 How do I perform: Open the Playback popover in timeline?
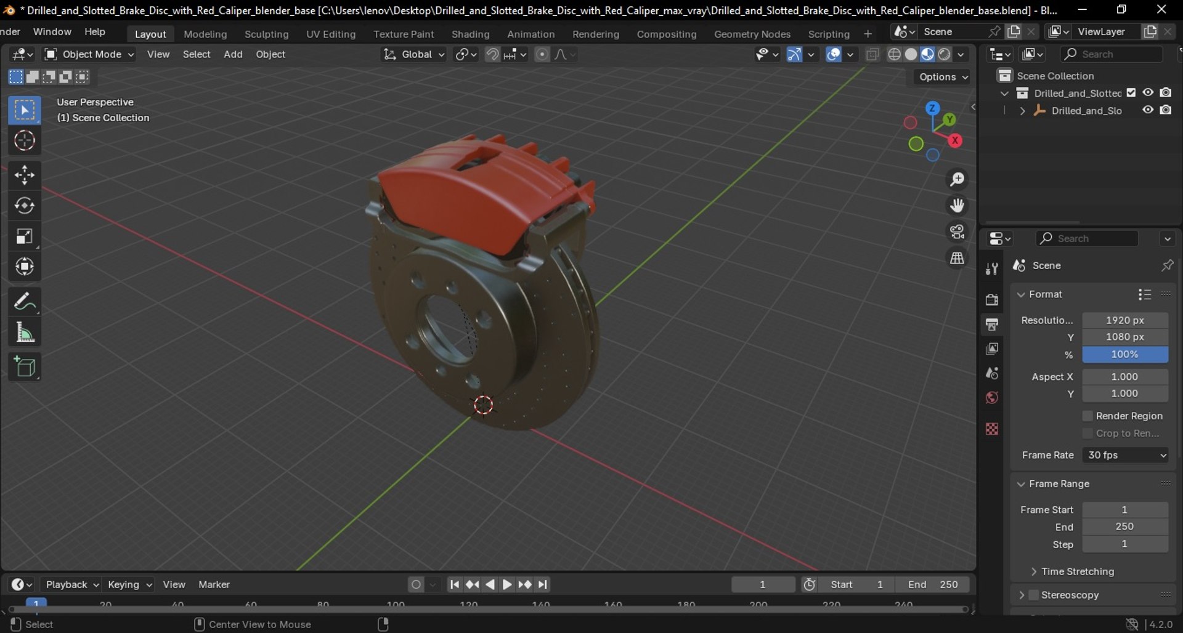[x=73, y=584]
